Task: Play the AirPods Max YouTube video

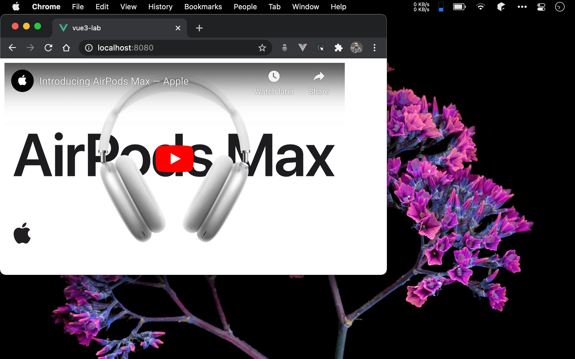Action: point(174,159)
